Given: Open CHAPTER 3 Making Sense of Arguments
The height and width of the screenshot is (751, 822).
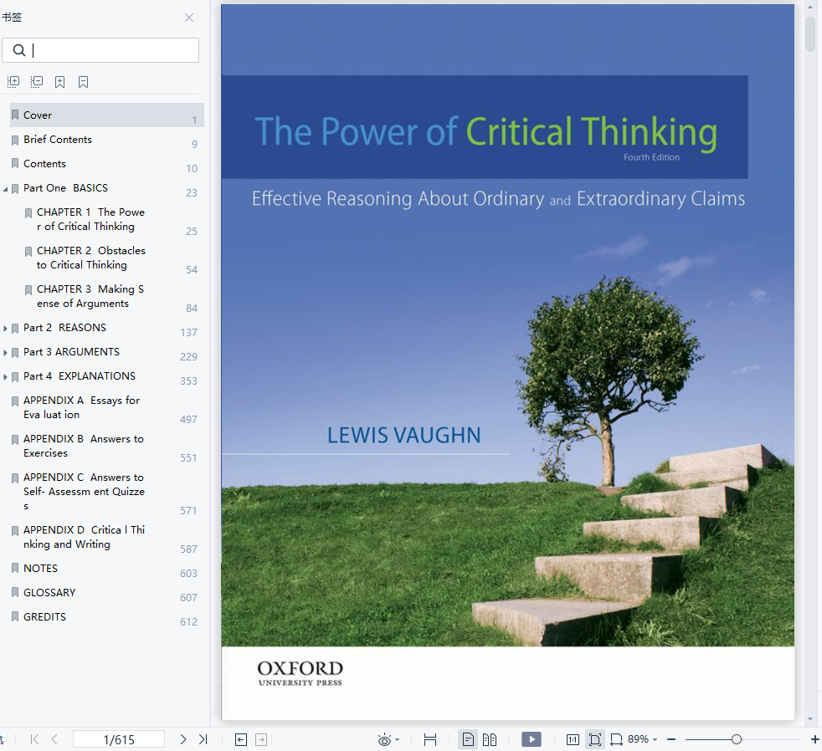Looking at the screenshot, I should pyautogui.click(x=90, y=296).
